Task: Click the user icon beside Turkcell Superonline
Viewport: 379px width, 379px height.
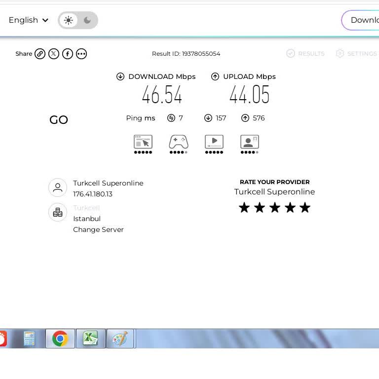Action: [x=58, y=188]
